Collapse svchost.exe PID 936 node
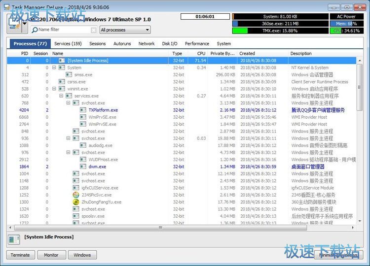Viewport: 370px width, 266px height. click(68, 138)
